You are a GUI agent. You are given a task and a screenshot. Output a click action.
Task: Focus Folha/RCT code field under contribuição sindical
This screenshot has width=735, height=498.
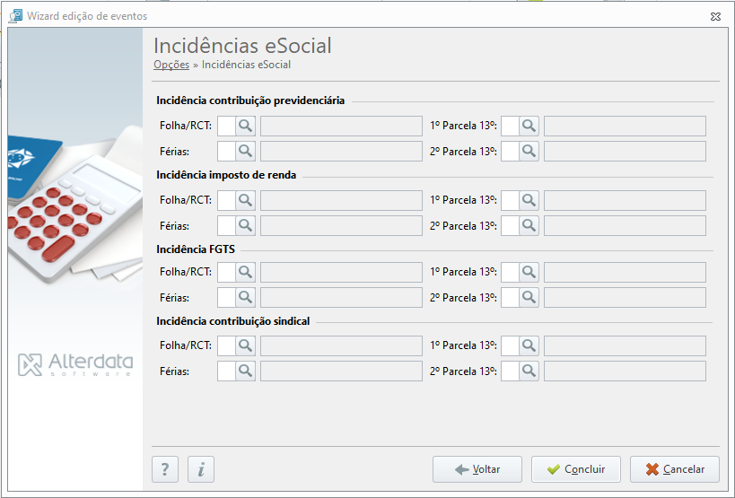(226, 345)
